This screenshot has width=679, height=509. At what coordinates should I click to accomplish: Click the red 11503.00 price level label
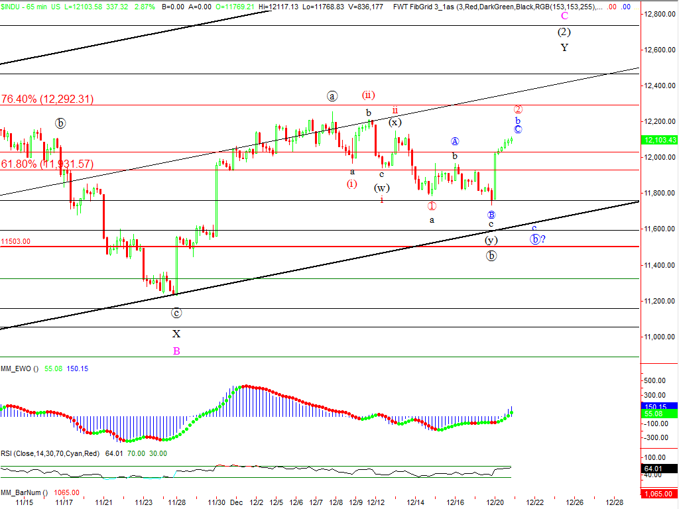17,243
